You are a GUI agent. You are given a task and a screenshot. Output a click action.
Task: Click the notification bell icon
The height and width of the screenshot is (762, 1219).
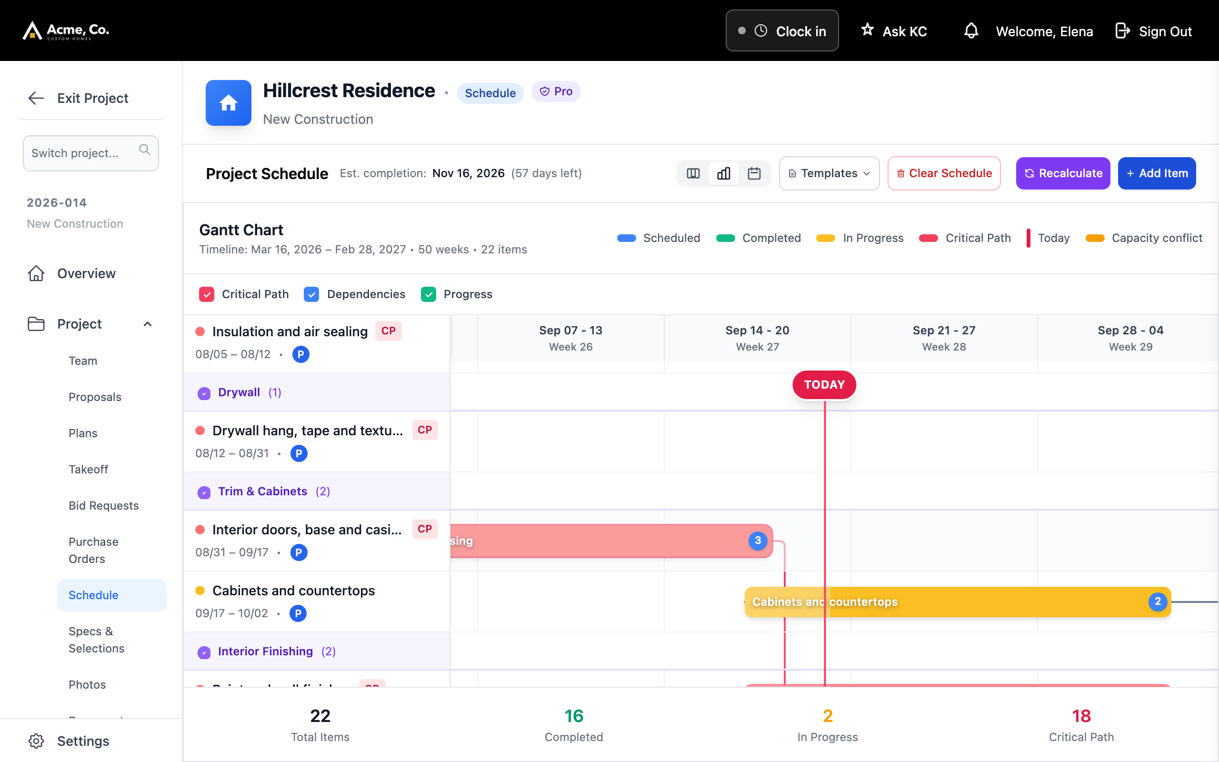pos(970,31)
